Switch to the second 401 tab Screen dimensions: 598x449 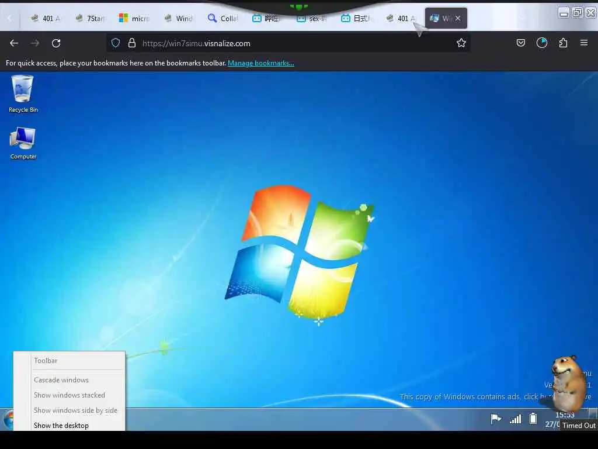(401, 18)
